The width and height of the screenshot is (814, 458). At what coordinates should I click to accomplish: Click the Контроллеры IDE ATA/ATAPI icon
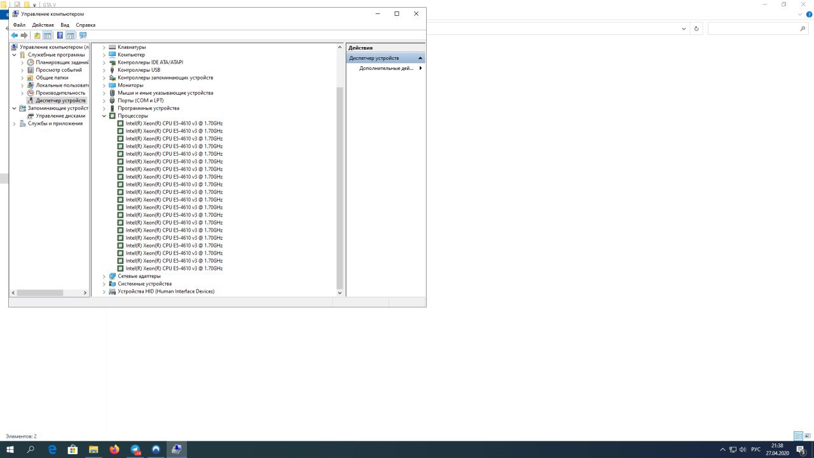[113, 62]
